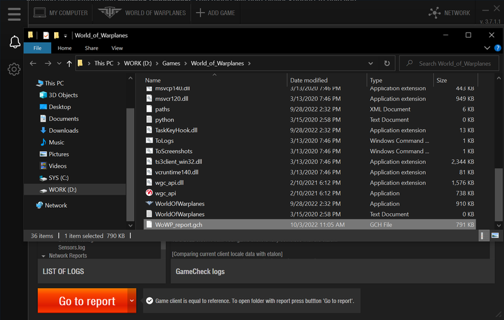Click WORK (D:) in address breadcrumb

click(x=138, y=63)
